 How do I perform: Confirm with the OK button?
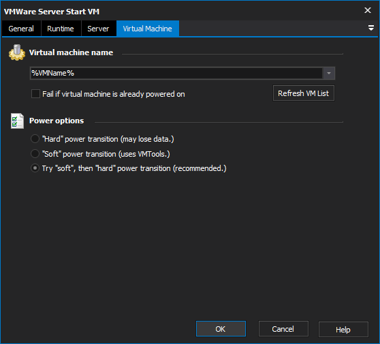click(221, 329)
